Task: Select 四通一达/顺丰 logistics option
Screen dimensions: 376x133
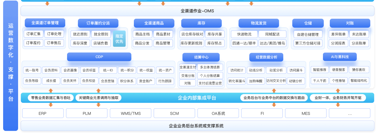Action: coord(244,43)
